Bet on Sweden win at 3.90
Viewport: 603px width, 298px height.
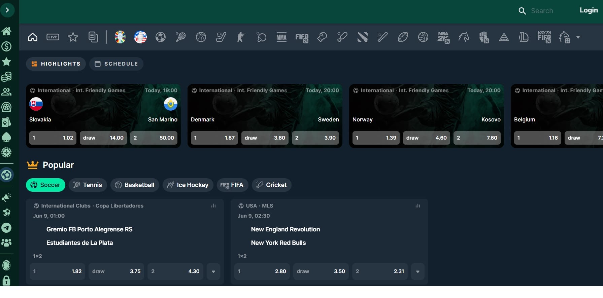point(315,138)
